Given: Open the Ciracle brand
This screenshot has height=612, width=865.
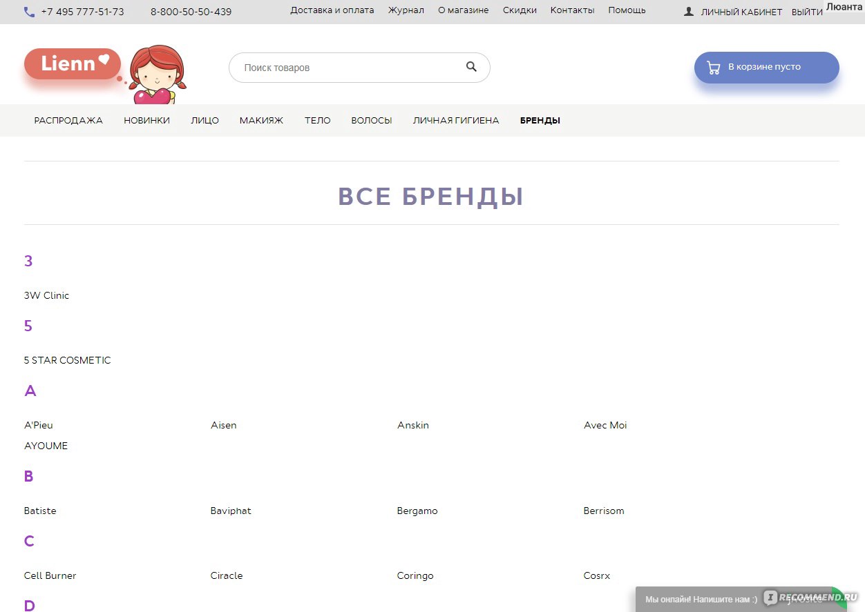Looking at the screenshot, I should click(227, 575).
